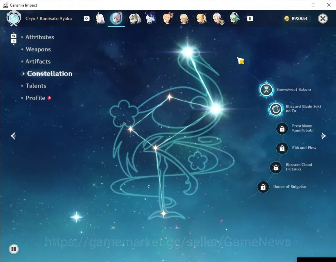The width and height of the screenshot is (336, 262).
Task: Open the grid menu icon at bottom left
Action: point(14,249)
